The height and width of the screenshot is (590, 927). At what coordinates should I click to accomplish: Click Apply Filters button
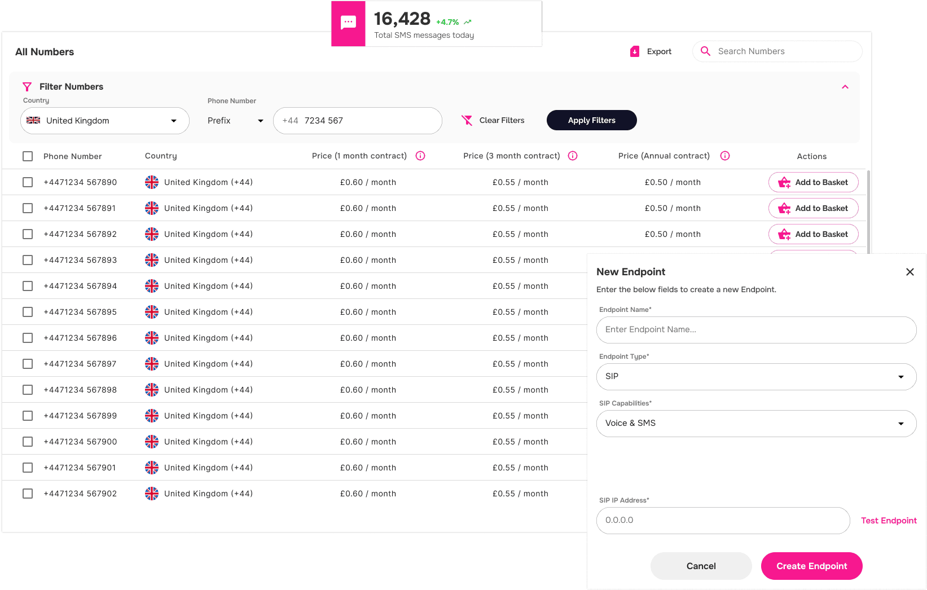tap(592, 120)
